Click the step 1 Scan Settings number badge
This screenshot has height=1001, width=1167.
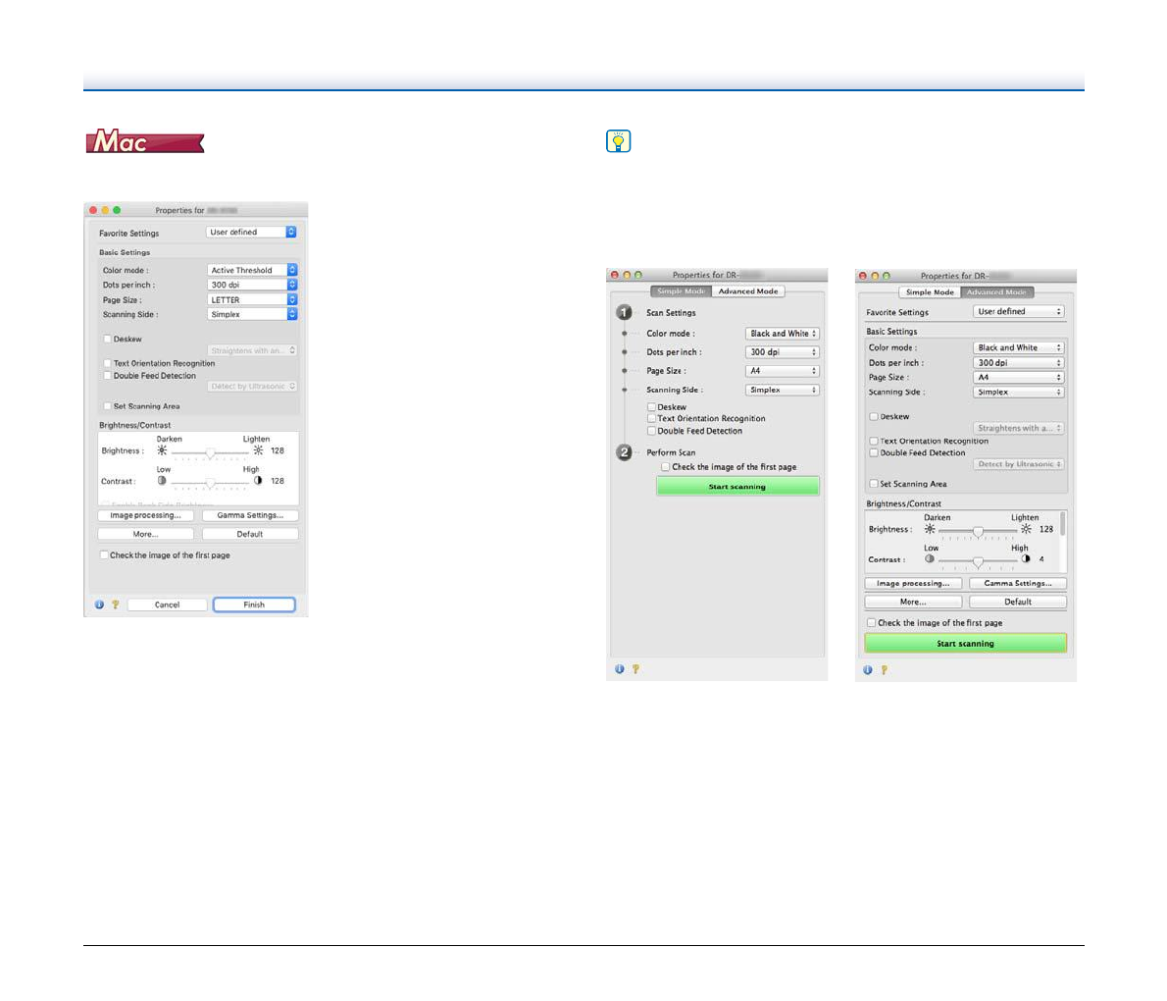pos(625,312)
